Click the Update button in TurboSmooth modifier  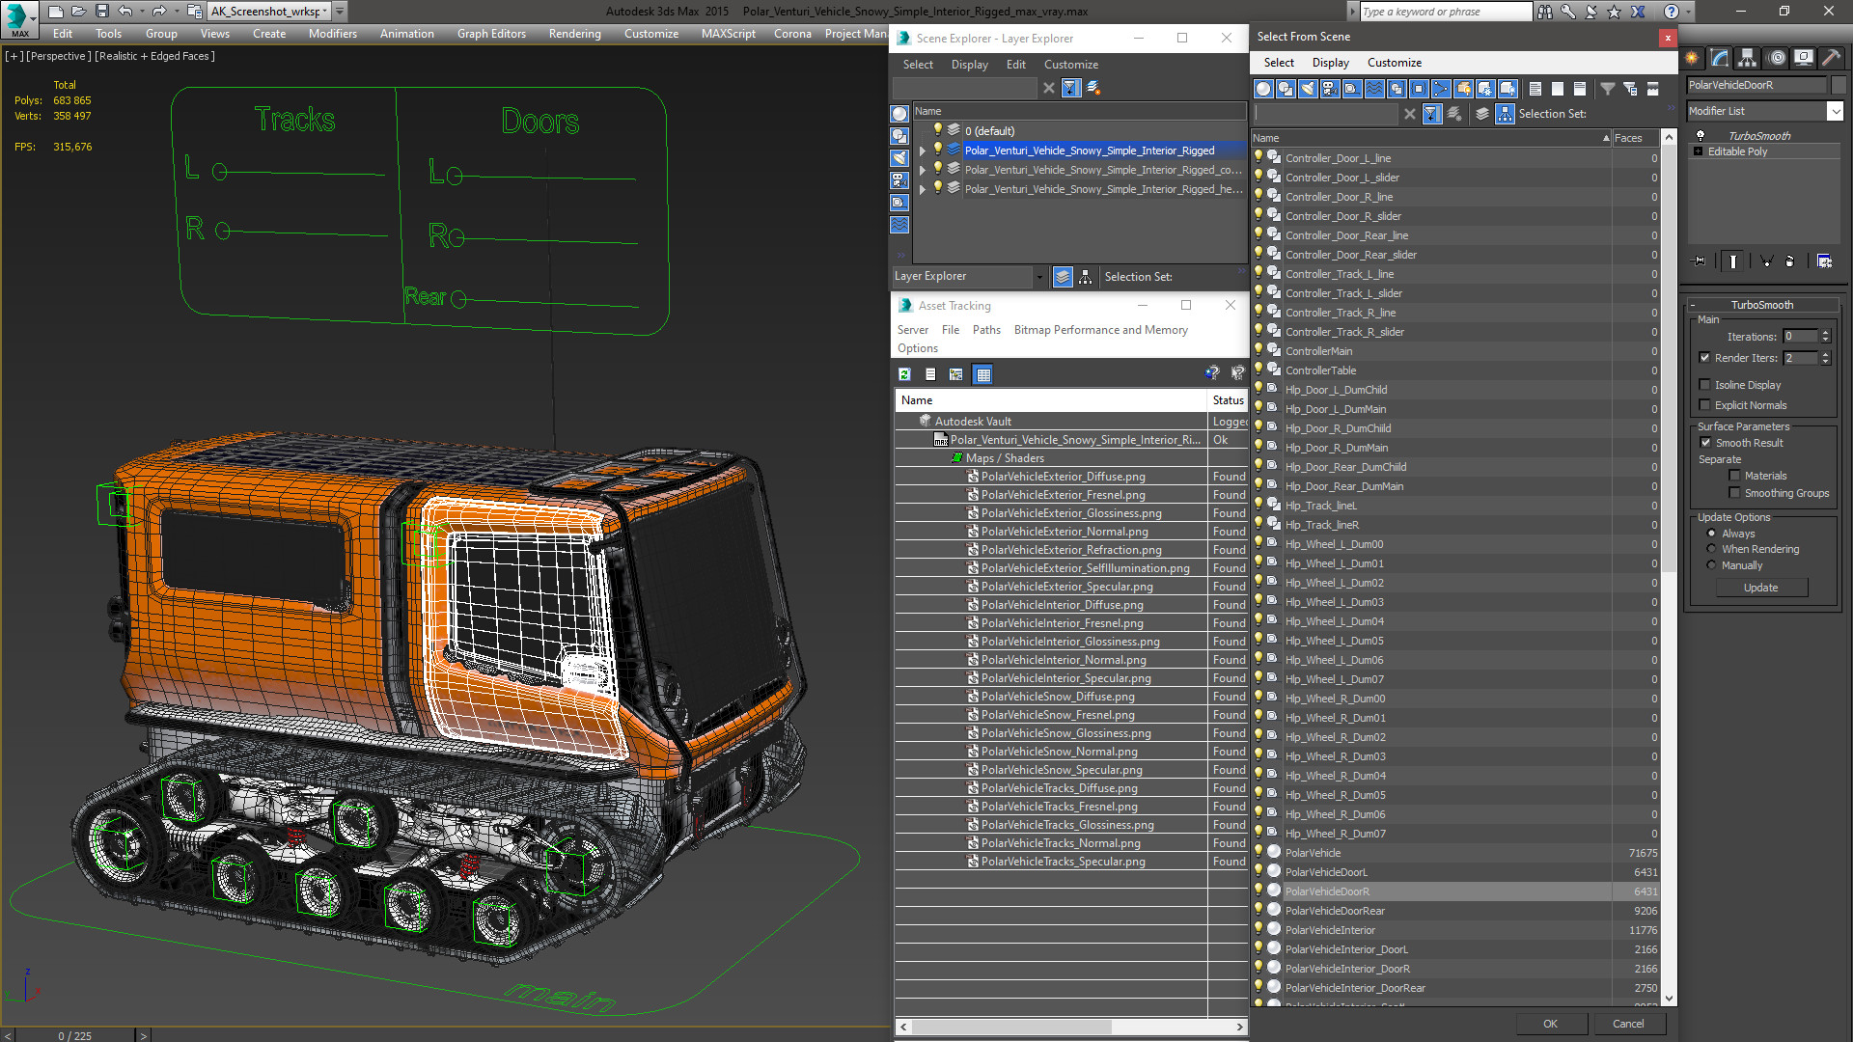tap(1761, 588)
